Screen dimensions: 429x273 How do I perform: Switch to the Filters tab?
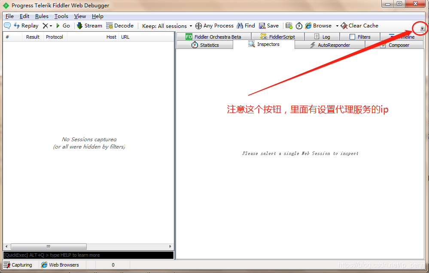360,36
